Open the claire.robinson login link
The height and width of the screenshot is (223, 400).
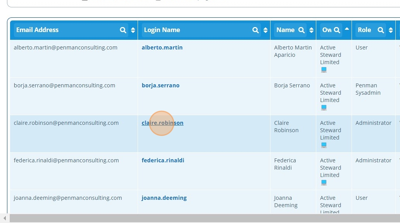coord(162,123)
